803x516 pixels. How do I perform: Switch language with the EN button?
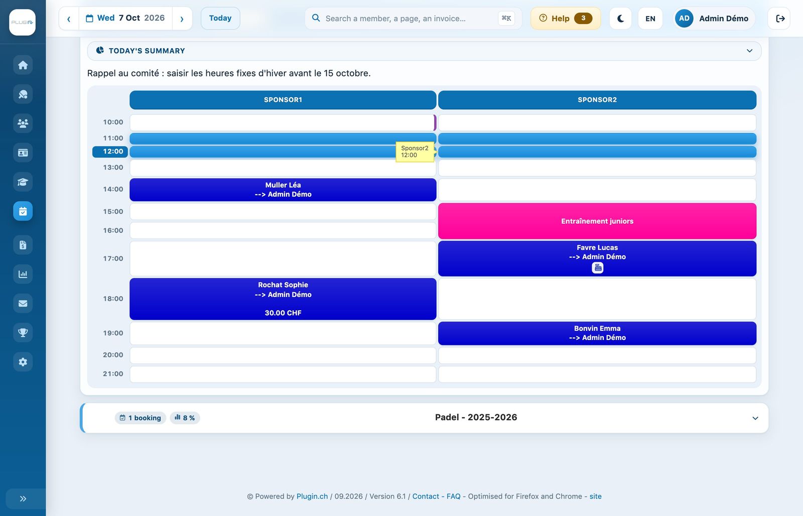point(650,19)
